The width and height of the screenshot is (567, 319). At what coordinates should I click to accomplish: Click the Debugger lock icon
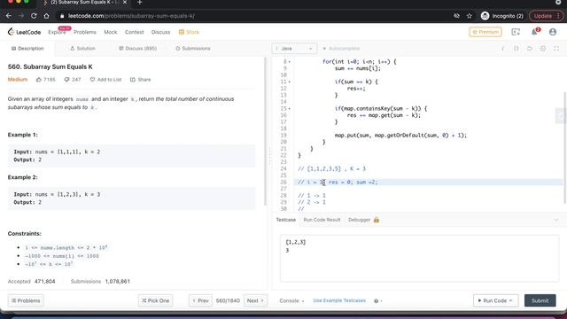(x=377, y=220)
